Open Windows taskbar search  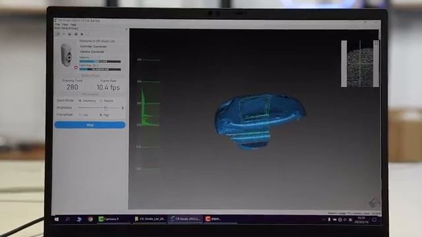click(67, 219)
